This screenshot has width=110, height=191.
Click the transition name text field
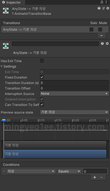55,44
